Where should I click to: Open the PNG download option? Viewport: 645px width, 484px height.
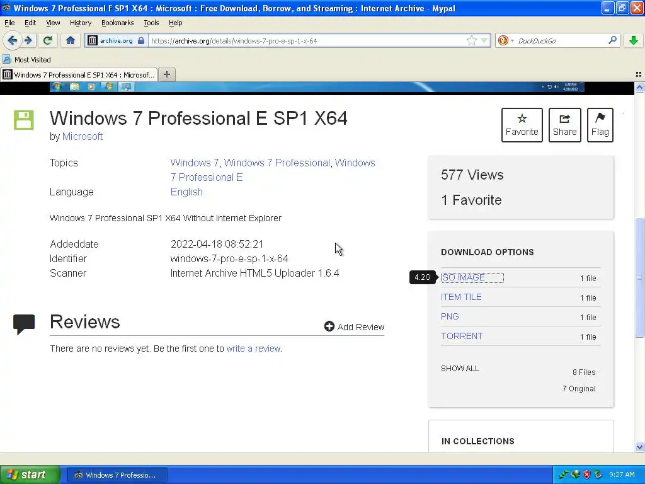tap(450, 316)
